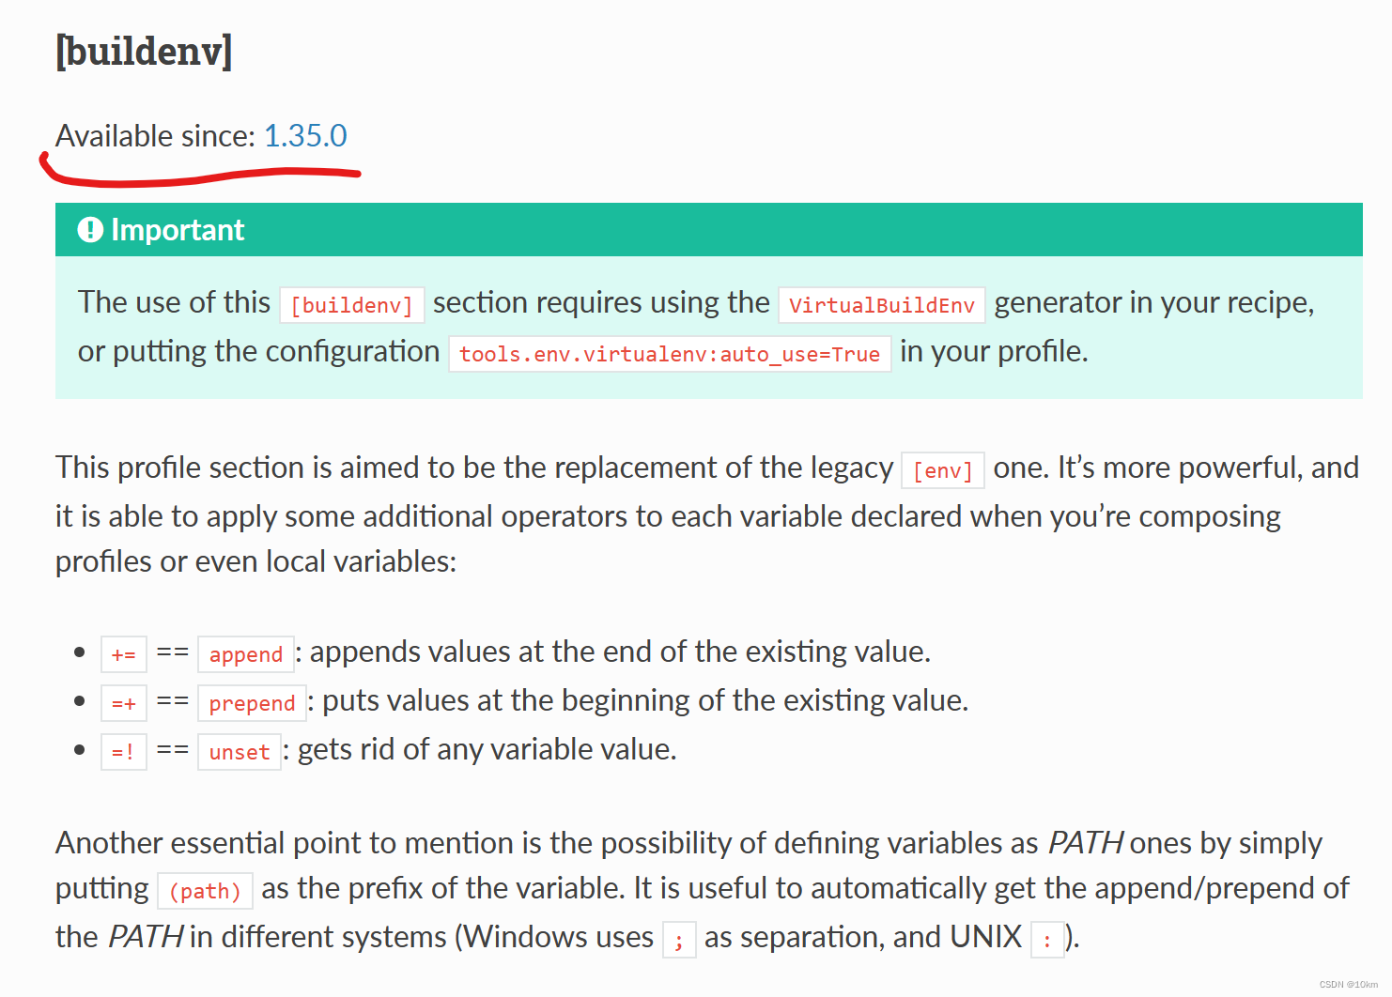This screenshot has height=997, width=1392.
Task: Click the [buildenv] inline code label
Action: pos(352,305)
